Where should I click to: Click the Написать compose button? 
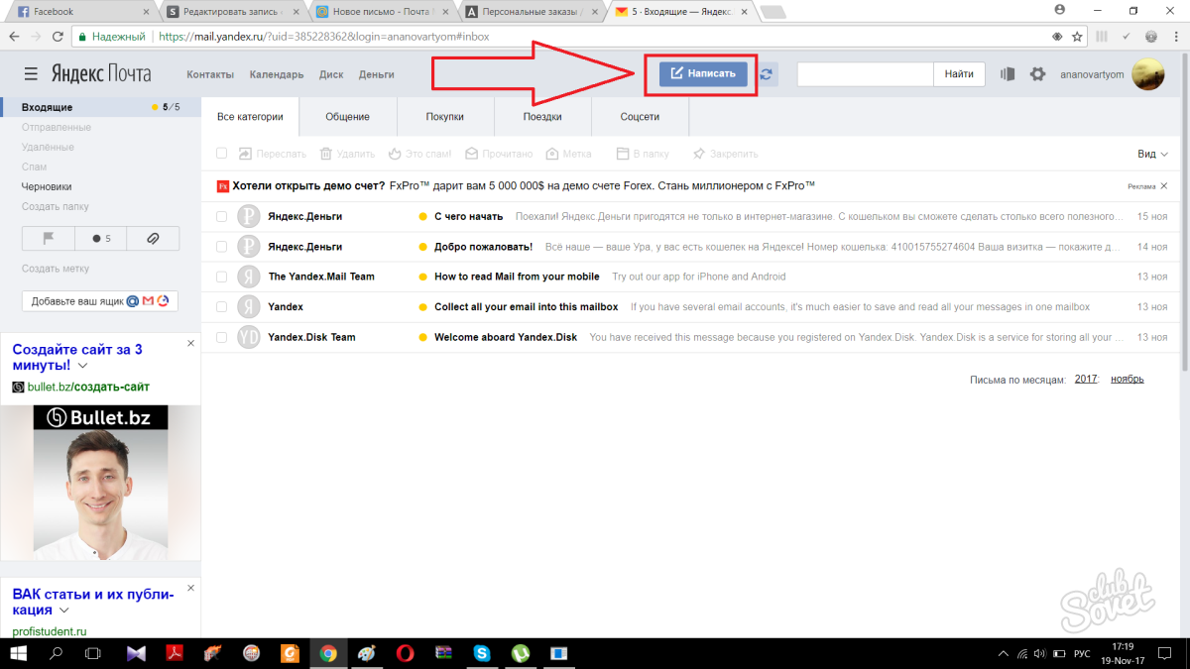[703, 74]
